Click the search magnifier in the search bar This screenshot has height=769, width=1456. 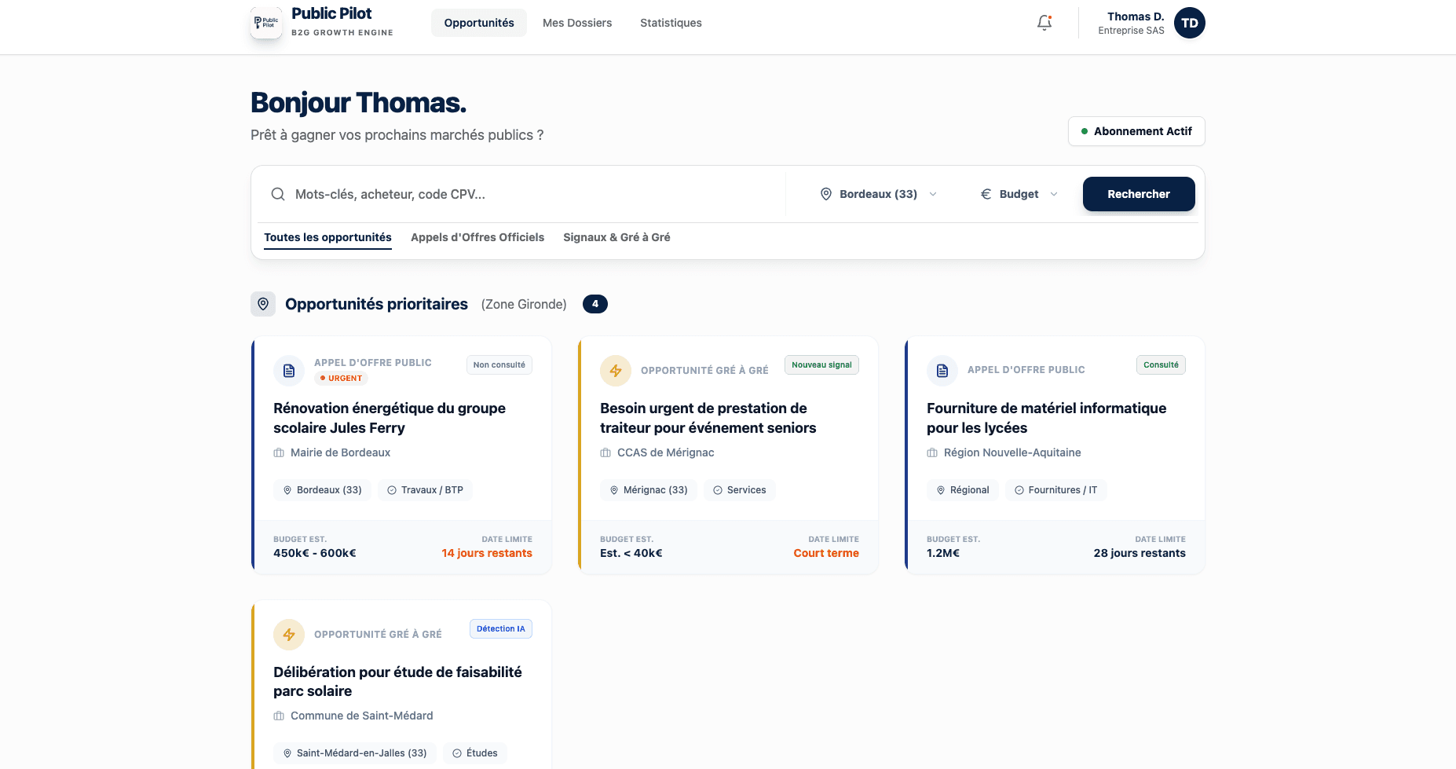pos(278,194)
